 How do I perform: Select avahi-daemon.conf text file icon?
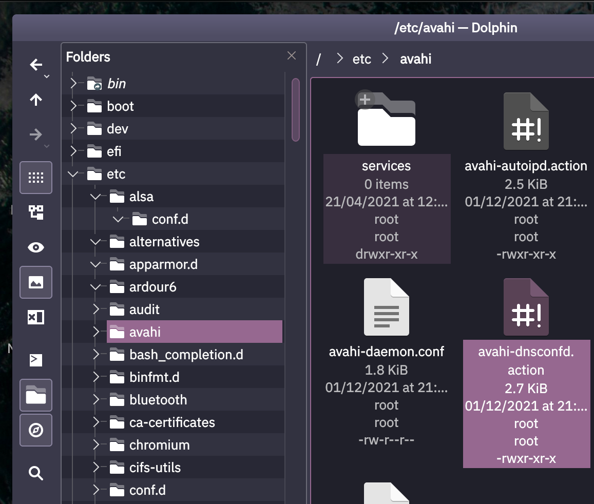[387, 307]
